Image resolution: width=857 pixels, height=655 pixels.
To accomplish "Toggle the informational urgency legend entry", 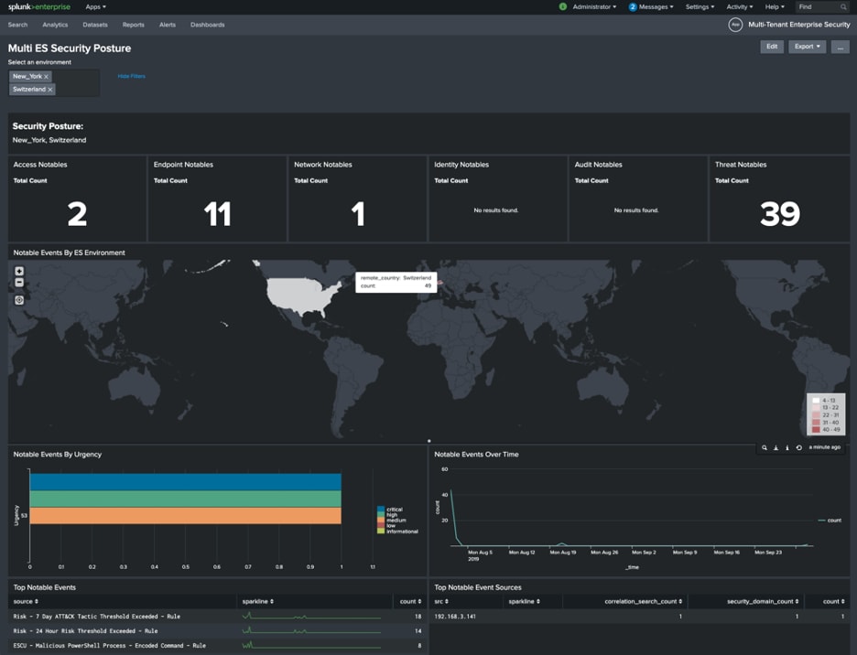I will coord(397,531).
